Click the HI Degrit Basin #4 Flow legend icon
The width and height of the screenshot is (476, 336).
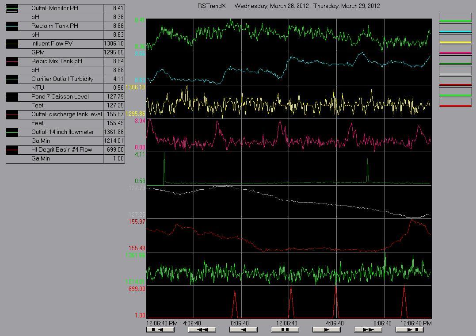[x=12, y=150]
